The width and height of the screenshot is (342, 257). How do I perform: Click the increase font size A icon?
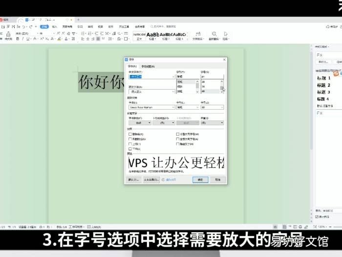[x=58, y=33]
